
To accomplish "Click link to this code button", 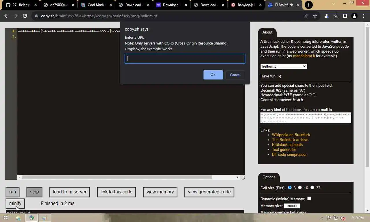I will [x=116, y=192].
